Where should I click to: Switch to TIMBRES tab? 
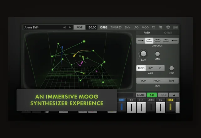116,27
